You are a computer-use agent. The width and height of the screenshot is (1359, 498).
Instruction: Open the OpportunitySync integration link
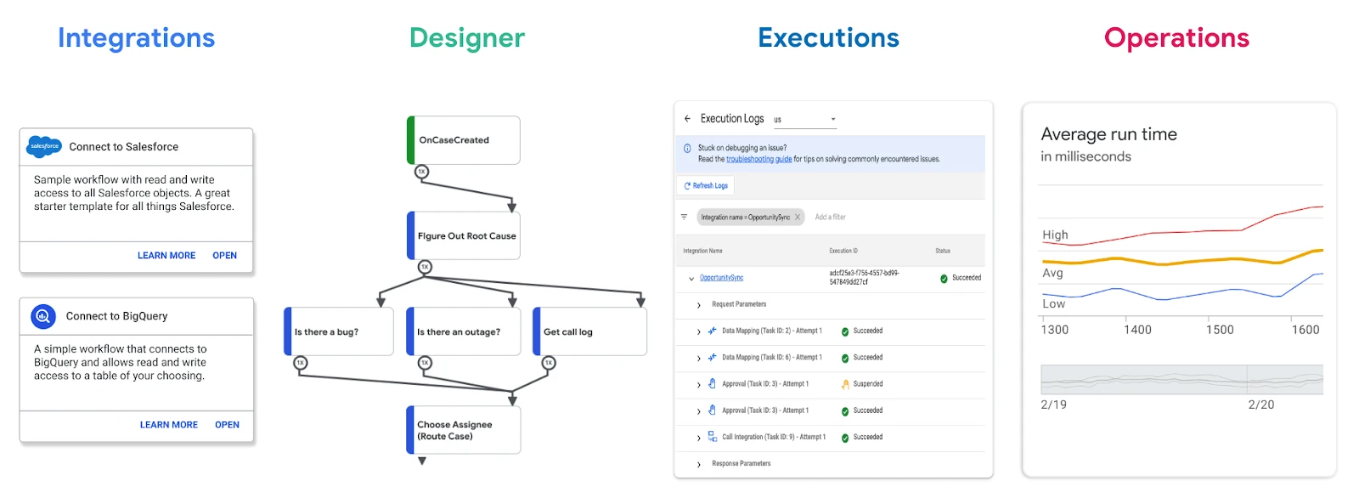coord(721,278)
